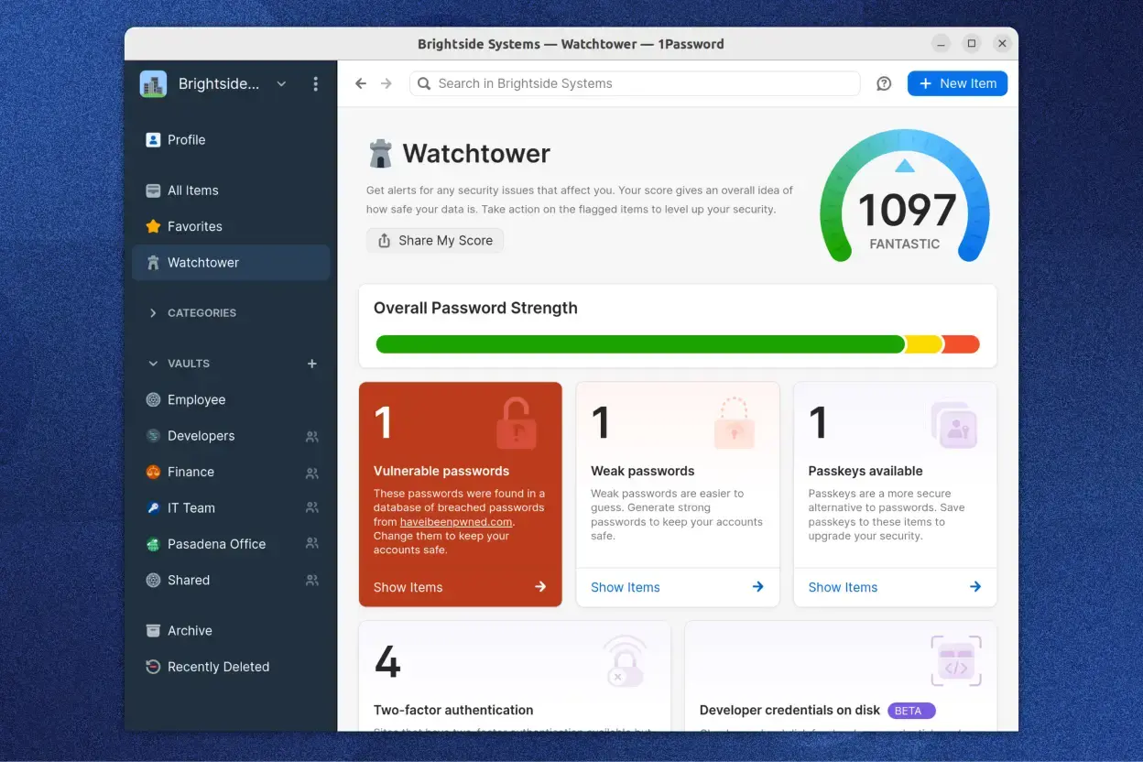Open the Brightside Systems account switcher chevron
The height and width of the screenshot is (762, 1143).
pos(281,83)
